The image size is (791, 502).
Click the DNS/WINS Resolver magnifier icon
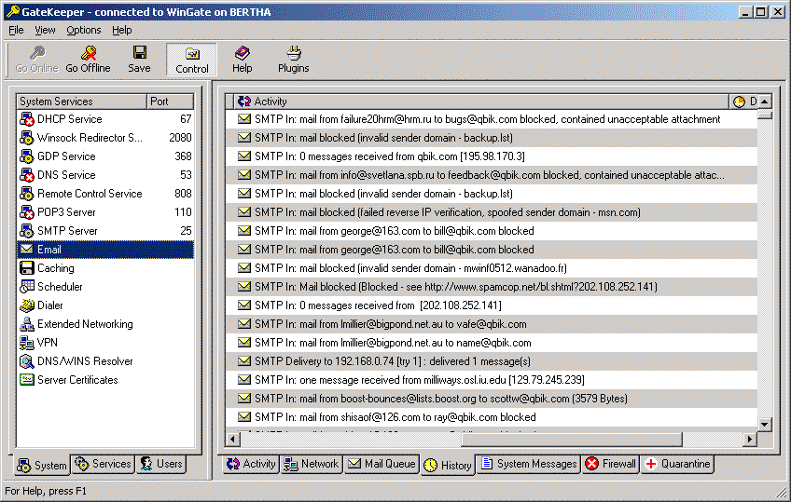tap(27, 361)
